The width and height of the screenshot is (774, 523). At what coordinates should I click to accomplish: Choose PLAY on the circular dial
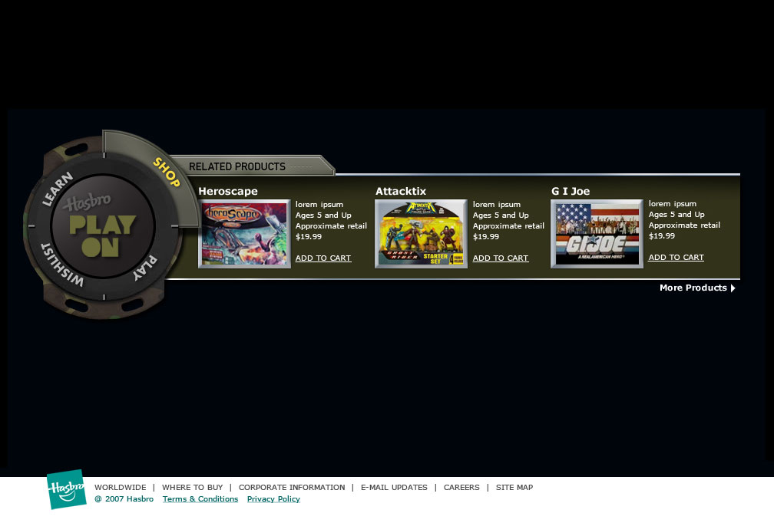[144, 268]
